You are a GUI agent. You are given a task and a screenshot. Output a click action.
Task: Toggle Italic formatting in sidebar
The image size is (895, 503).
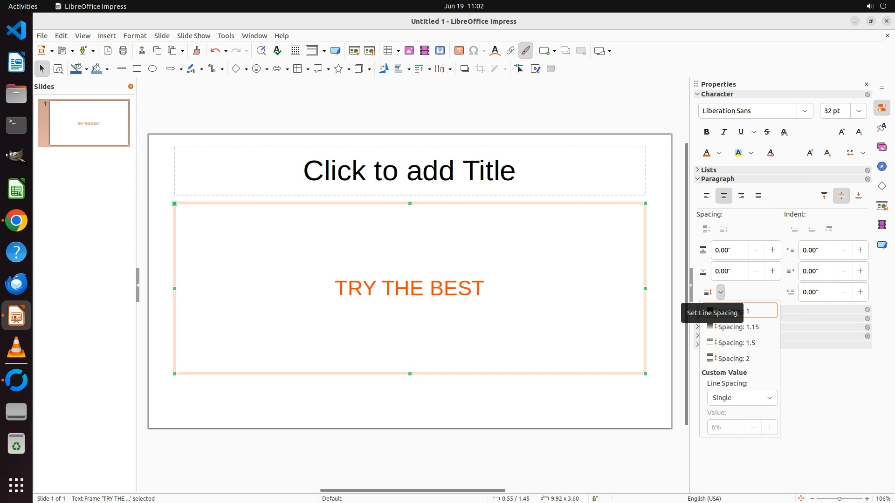(x=723, y=132)
